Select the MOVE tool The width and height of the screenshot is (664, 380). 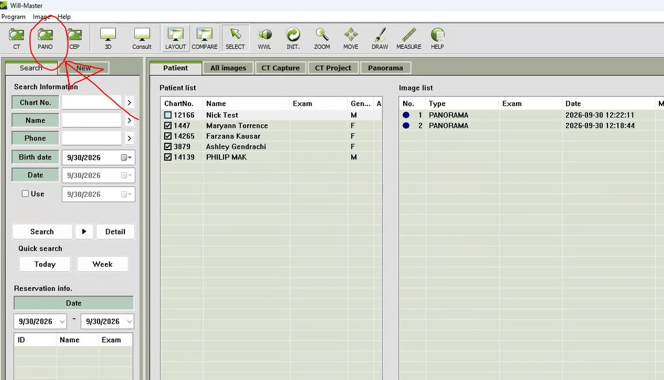point(351,39)
